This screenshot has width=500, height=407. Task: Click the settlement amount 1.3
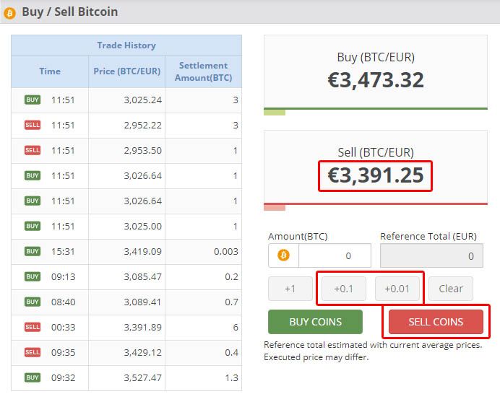tap(231, 377)
